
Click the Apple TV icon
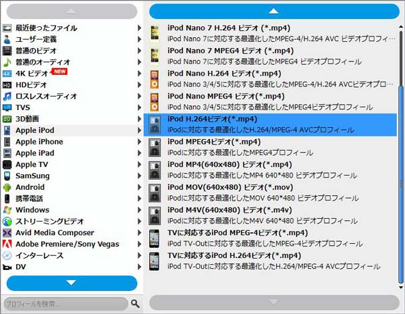pyautogui.click(x=7, y=165)
